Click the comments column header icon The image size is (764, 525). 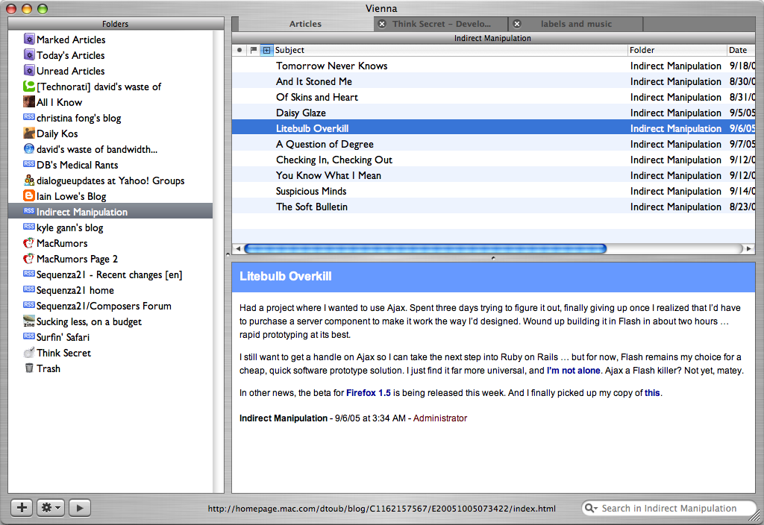(266, 50)
